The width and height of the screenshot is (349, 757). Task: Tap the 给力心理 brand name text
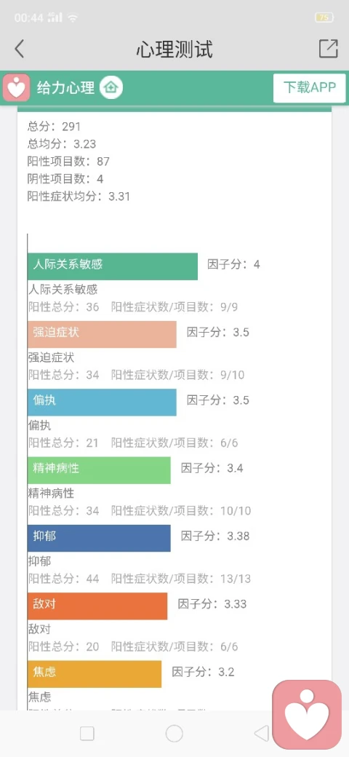coord(65,88)
